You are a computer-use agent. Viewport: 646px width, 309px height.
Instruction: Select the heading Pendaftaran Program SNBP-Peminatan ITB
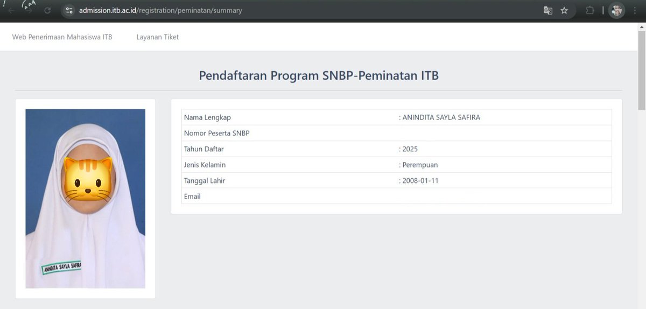tap(319, 75)
